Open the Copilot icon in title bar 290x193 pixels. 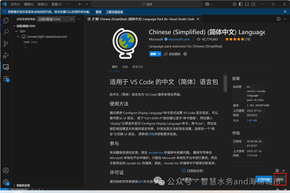click(x=207, y=4)
